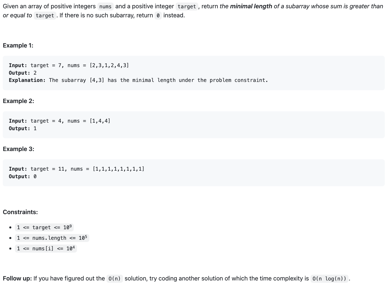Viewport: 388px width, 286px height.
Task: Click the nums.length constraint
Action: pos(52,238)
